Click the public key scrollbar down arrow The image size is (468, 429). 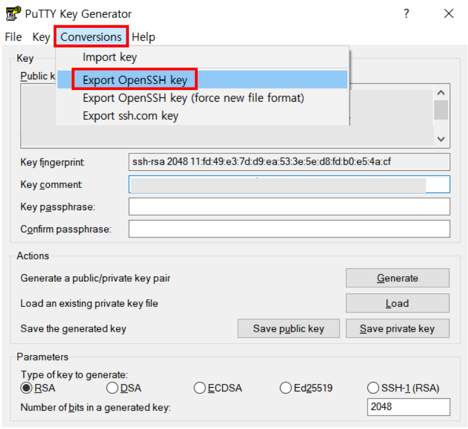(441, 139)
